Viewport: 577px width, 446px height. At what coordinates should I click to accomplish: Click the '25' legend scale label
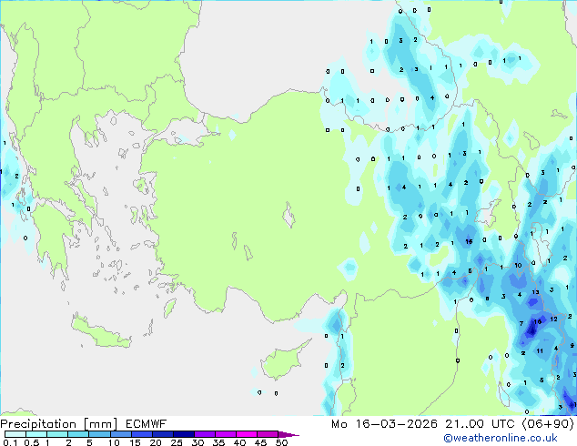(x=177, y=442)
